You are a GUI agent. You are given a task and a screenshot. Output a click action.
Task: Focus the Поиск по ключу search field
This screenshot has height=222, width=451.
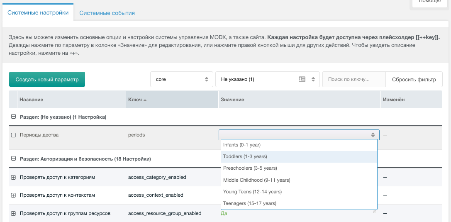354,79
